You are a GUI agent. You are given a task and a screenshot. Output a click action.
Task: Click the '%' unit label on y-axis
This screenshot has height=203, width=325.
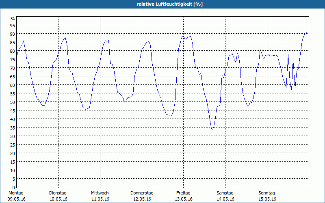pyautogui.click(x=13, y=19)
